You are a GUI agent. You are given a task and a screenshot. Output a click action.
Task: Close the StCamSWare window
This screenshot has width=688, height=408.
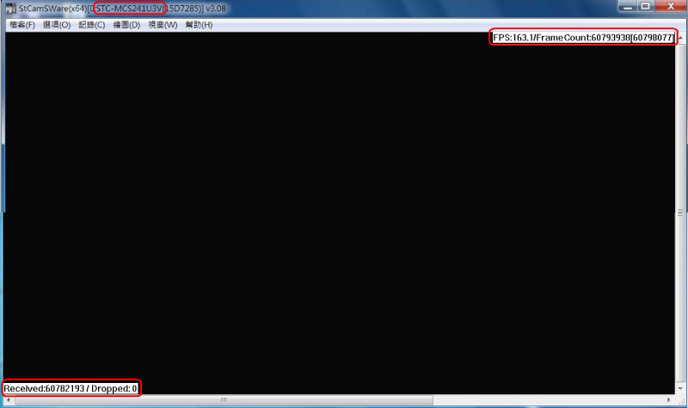point(669,7)
